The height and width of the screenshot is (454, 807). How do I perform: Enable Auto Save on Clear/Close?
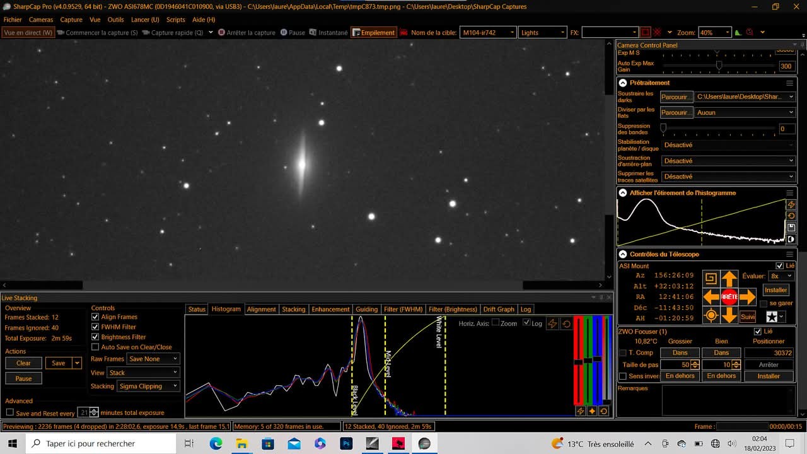coord(96,347)
